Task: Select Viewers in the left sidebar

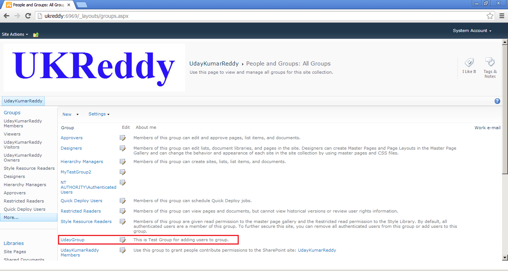Action: (x=12, y=134)
